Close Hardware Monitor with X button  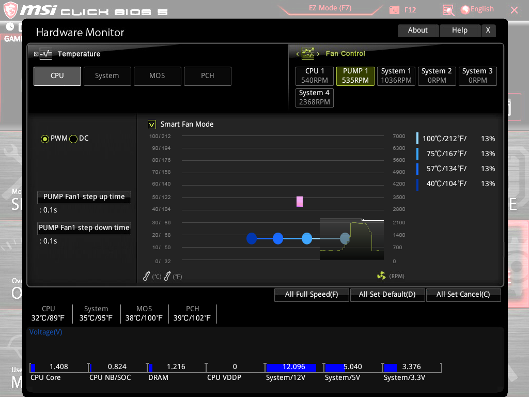point(488,30)
